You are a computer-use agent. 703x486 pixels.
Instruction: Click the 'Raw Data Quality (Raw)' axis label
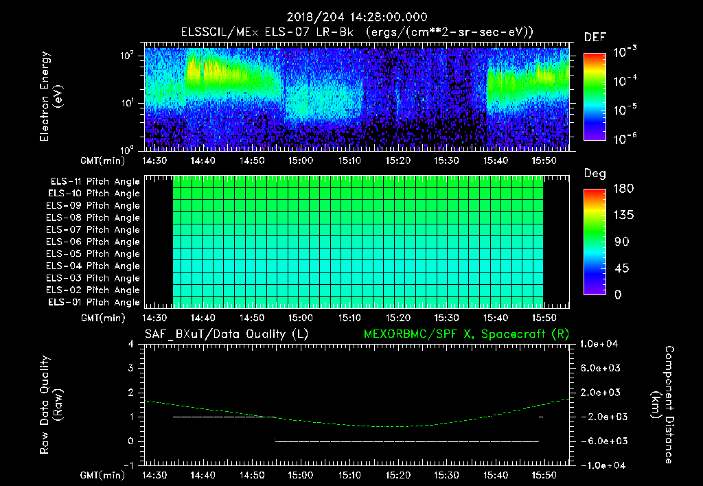[x=51, y=405]
